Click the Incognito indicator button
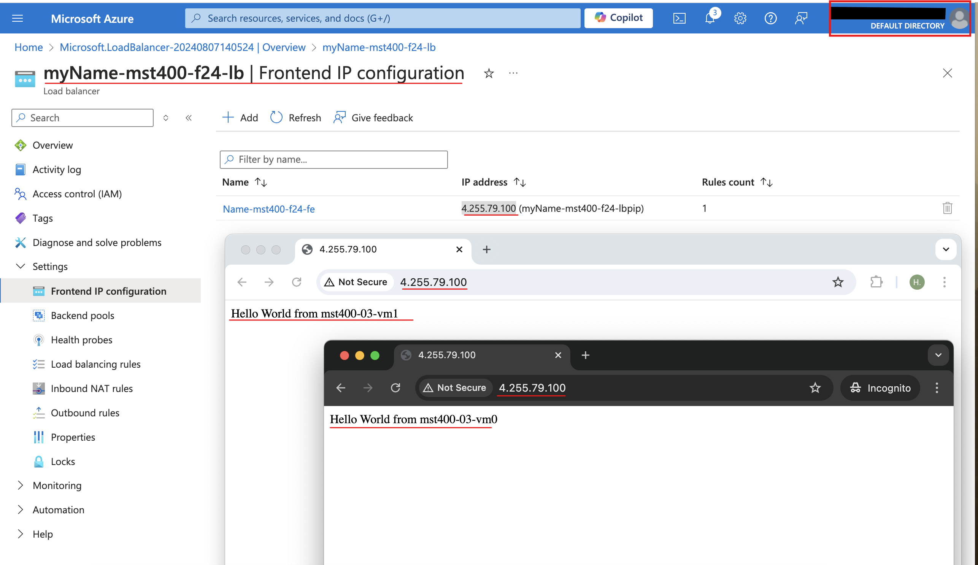978x565 pixels. click(x=880, y=388)
